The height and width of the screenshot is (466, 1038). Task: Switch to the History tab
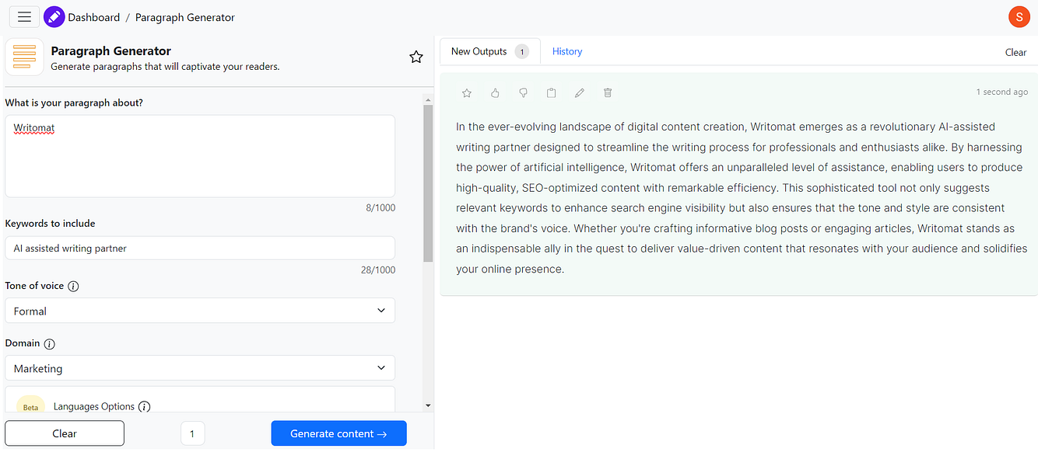pos(566,51)
